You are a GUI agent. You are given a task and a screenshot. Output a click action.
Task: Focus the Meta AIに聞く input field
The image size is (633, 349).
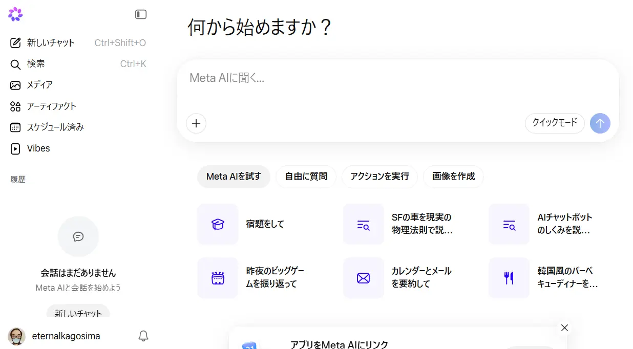(x=397, y=78)
